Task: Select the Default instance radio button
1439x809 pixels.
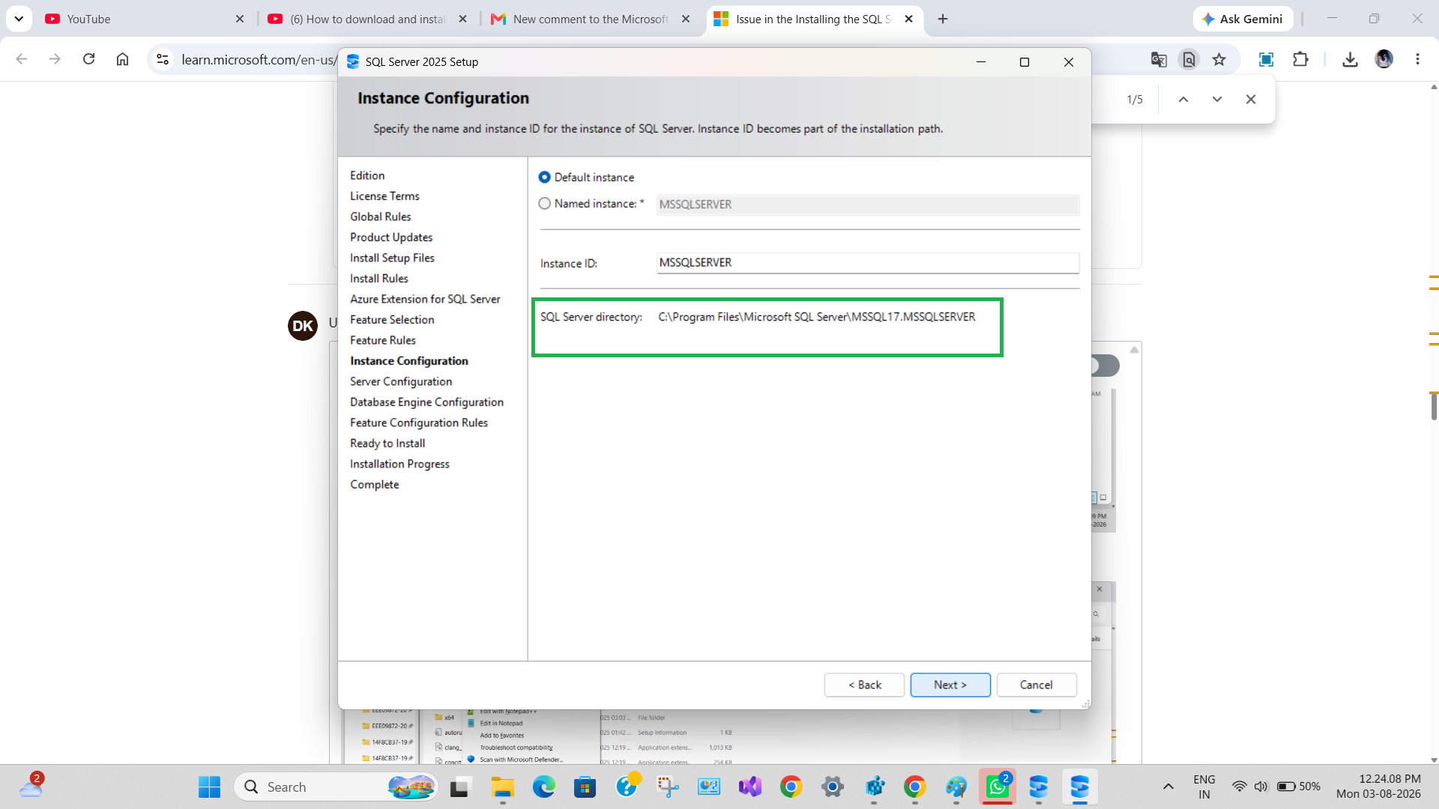Action: click(x=545, y=178)
